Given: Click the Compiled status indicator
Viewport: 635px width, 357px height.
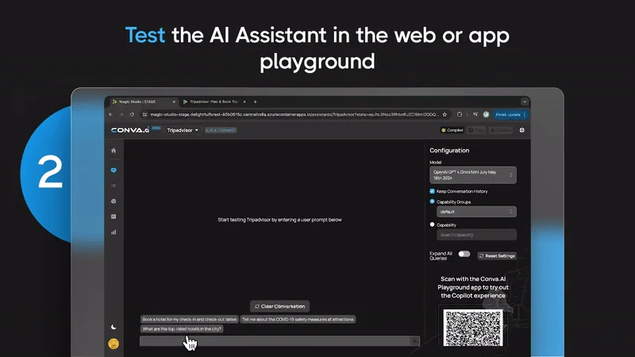Looking at the screenshot, I should pos(452,130).
